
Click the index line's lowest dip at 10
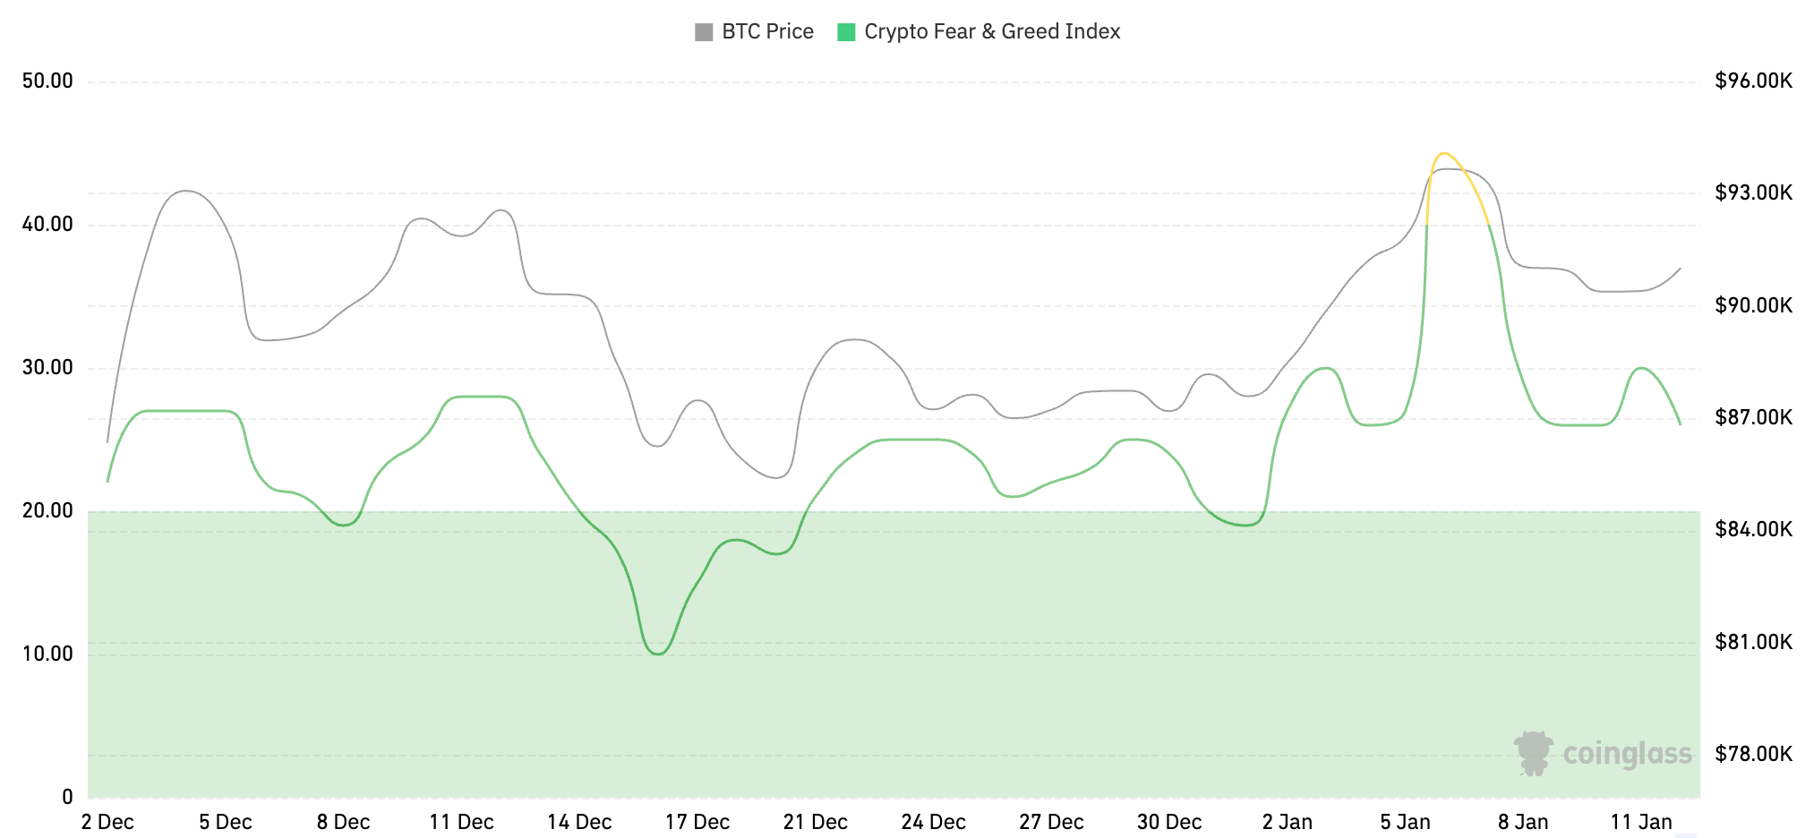[658, 654]
